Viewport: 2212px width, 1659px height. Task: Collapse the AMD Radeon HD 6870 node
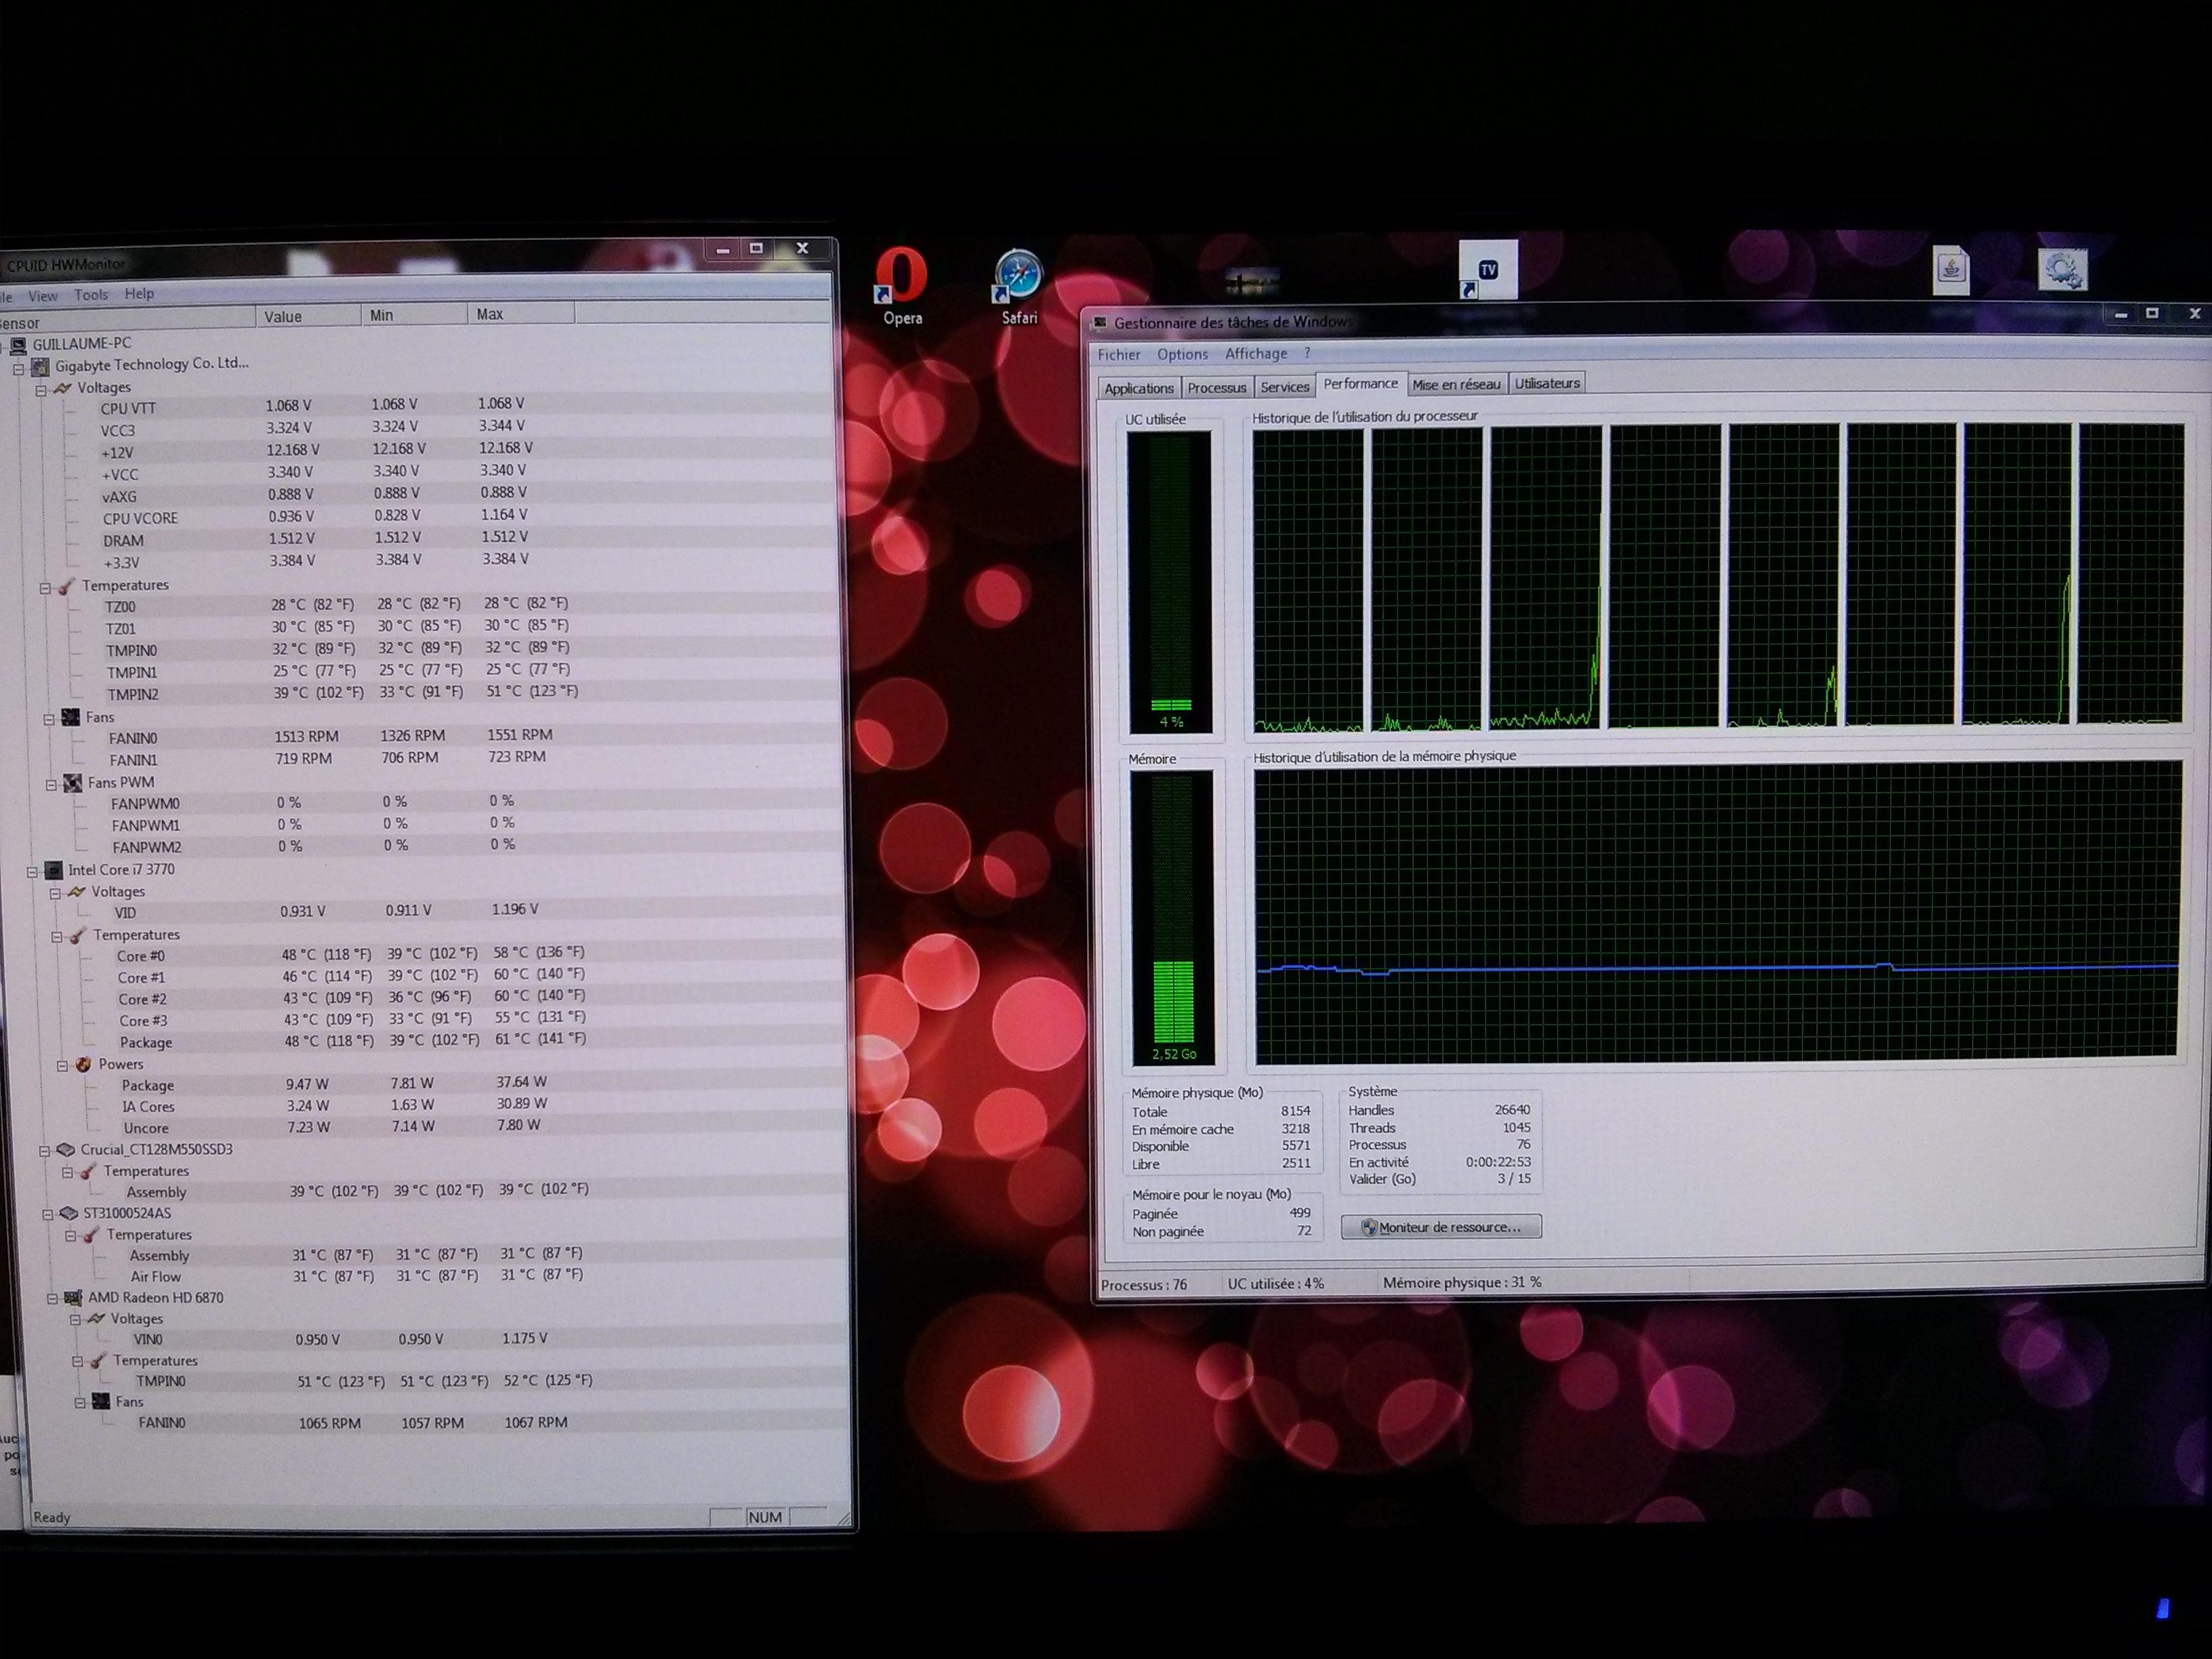tap(52, 1299)
